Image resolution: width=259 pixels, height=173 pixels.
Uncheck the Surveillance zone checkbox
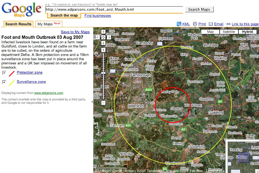(4, 82)
